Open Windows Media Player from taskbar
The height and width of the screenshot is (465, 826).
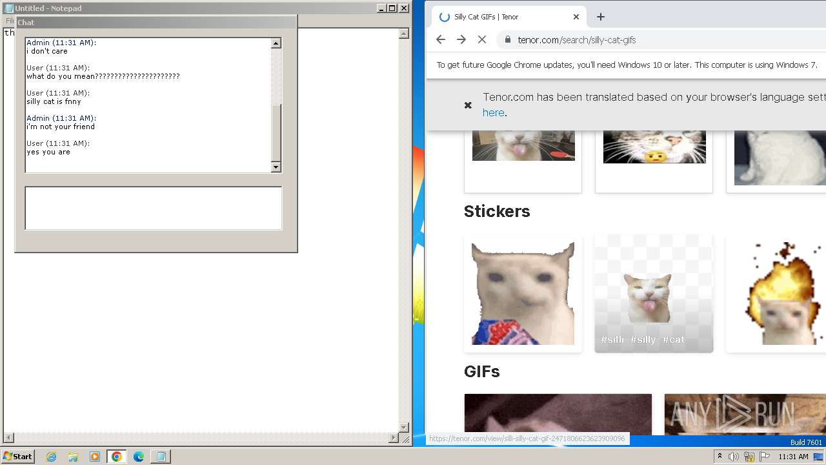tap(95, 457)
